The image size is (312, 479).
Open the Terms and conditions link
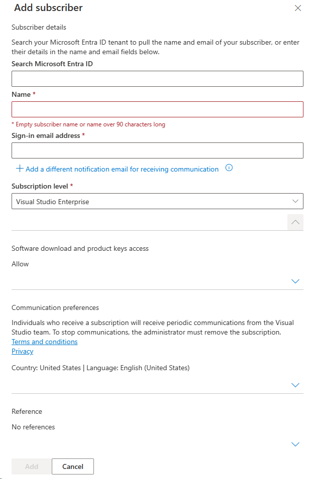tap(44, 342)
